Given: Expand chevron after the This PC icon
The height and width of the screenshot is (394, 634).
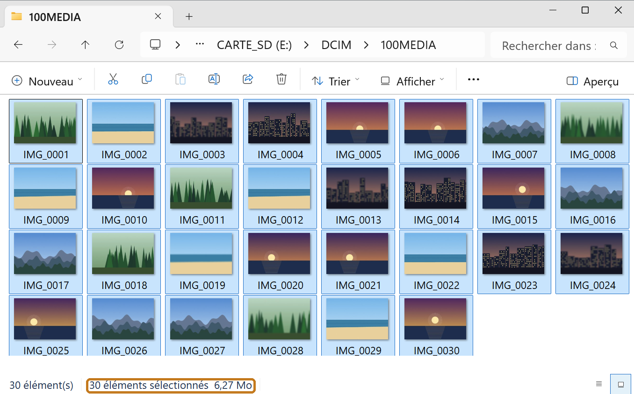Looking at the screenshot, I should [x=178, y=45].
